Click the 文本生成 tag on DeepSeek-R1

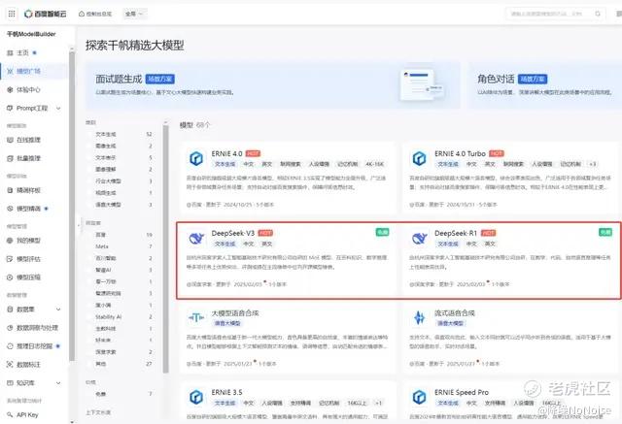tap(448, 244)
